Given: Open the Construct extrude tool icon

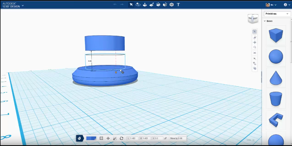Looking at the screenshot, I should [x=151, y=5].
